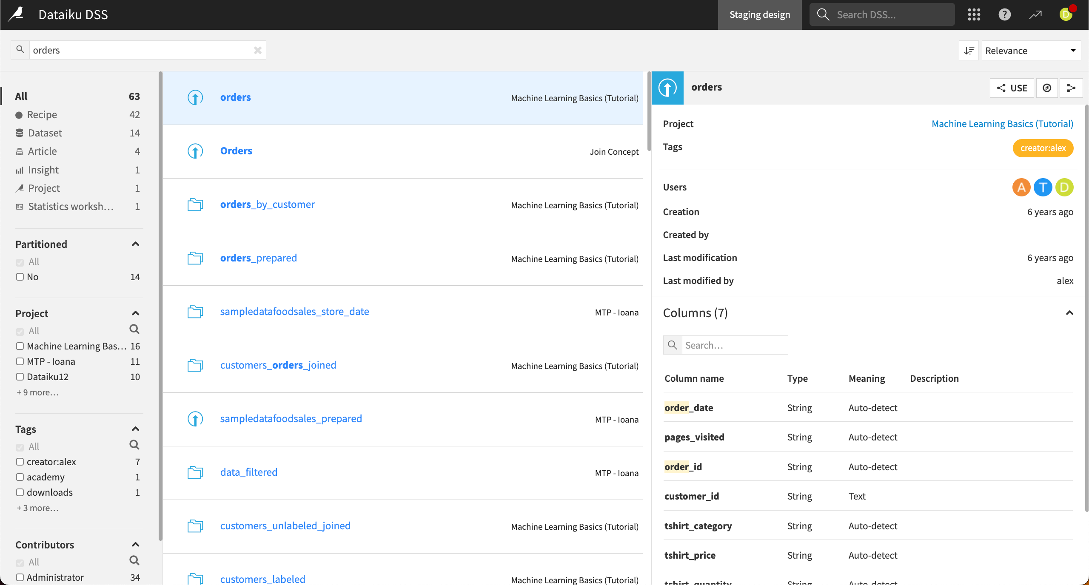
Task: Click the creator:alex orange tag pill
Action: tap(1043, 148)
